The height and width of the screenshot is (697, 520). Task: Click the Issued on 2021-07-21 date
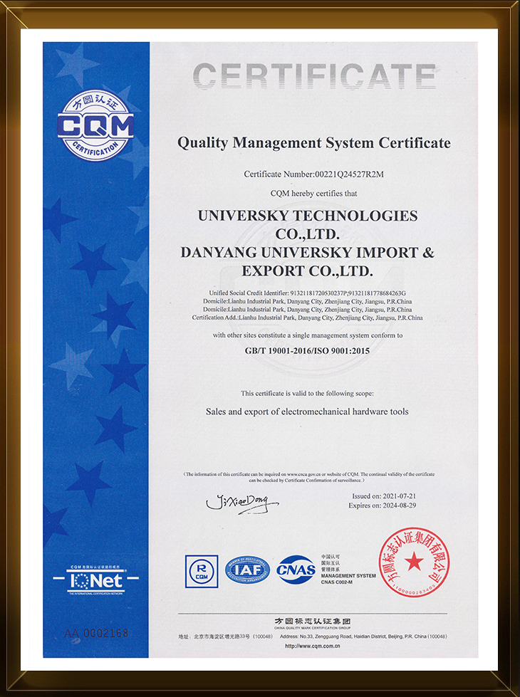pos(384,496)
